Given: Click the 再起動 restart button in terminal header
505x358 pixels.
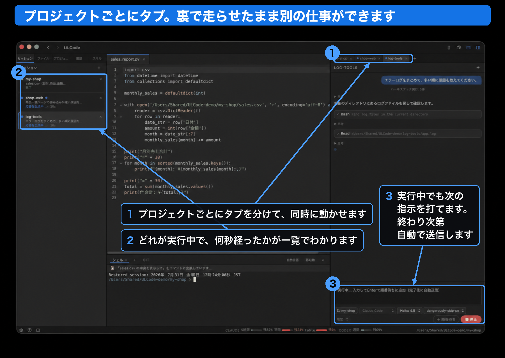Looking at the screenshot, I should 310,260.
